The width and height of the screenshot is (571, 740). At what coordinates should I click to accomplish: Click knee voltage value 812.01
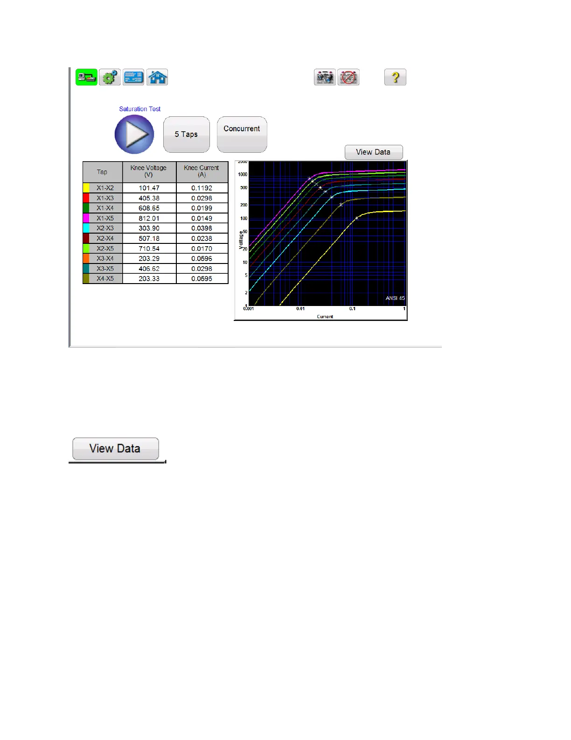[149, 218]
